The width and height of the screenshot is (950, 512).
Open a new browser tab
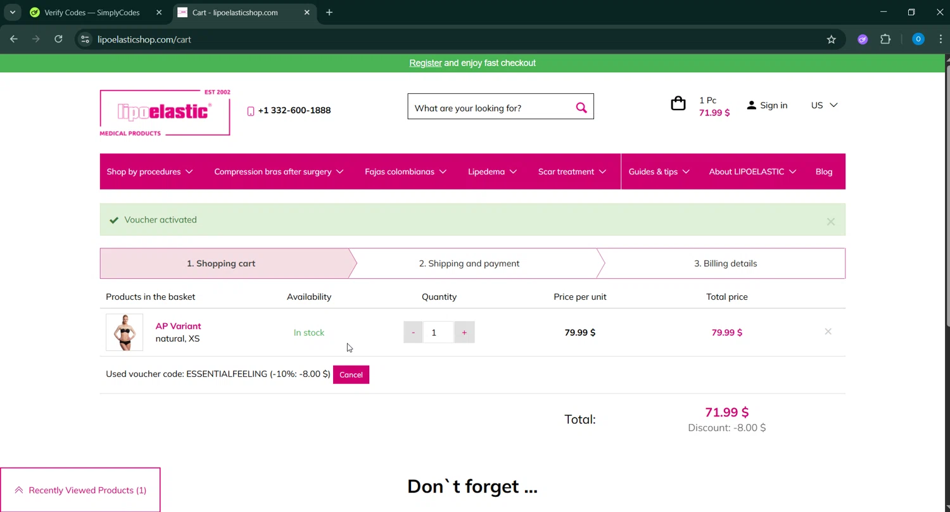pyautogui.click(x=329, y=12)
